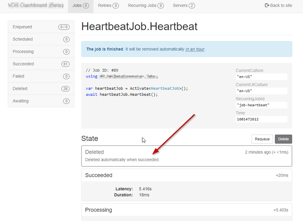
Task: Click the RecurringJobId job-heartbeat field
Action: click(x=261, y=105)
